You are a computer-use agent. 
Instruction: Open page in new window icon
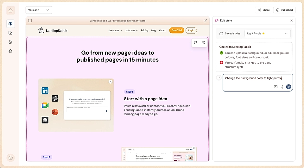[x=205, y=21]
